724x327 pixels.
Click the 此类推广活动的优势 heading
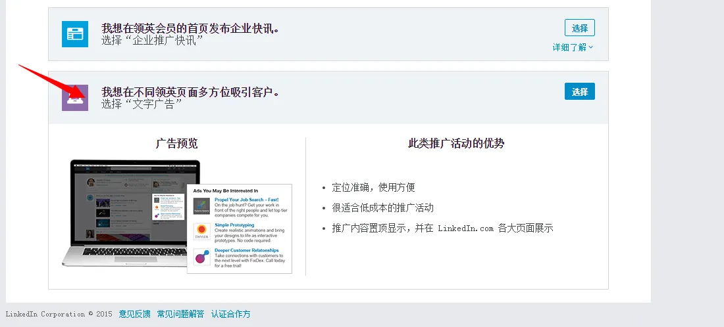point(456,143)
